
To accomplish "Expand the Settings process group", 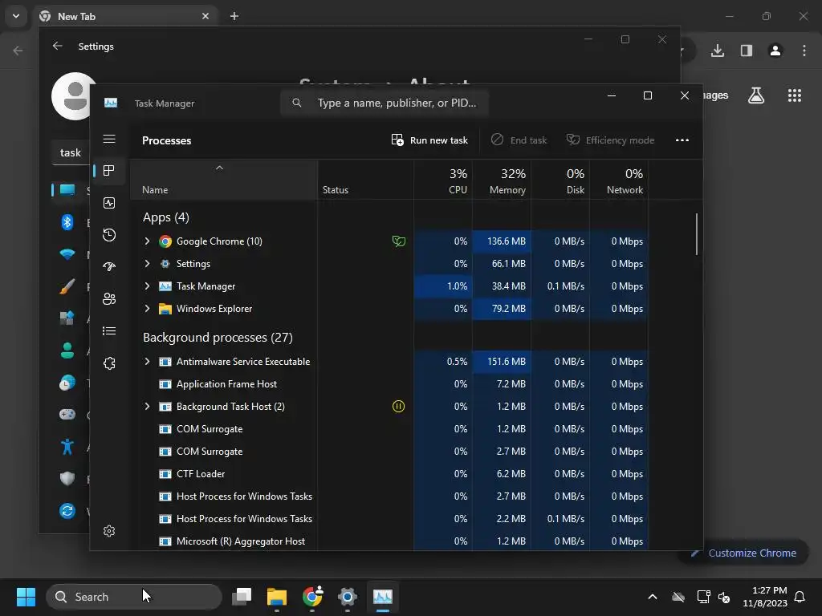I will click(148, 263).
